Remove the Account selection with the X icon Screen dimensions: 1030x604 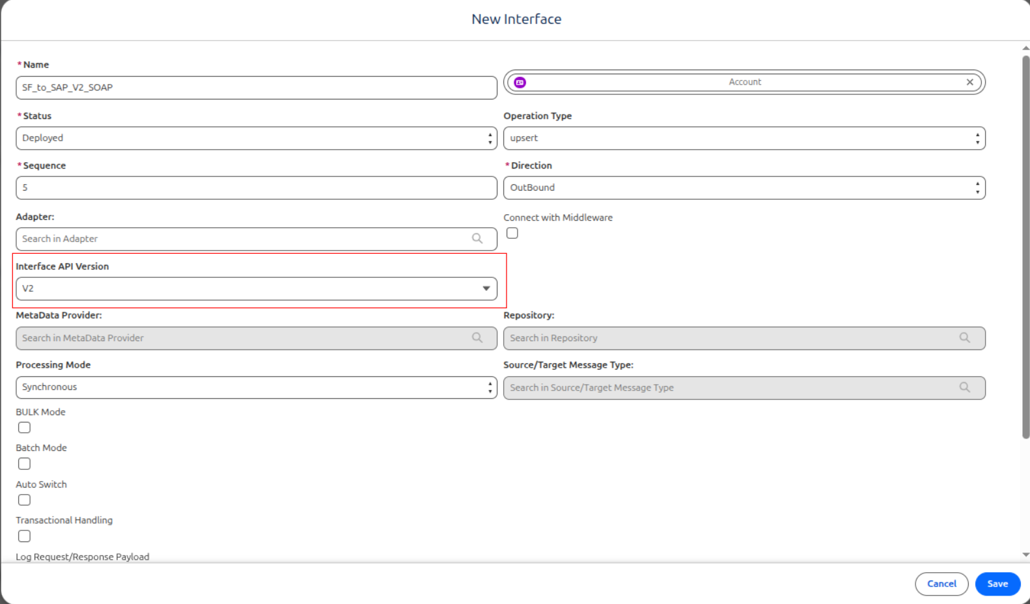(x=969, y=82)
